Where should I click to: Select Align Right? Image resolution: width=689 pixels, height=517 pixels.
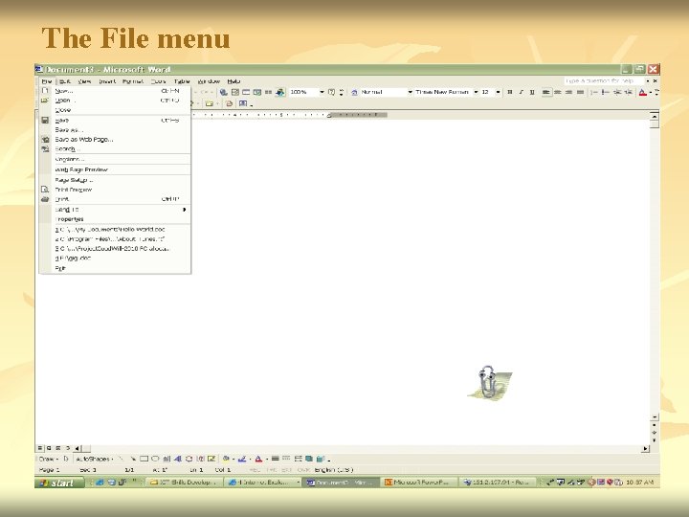[569, 92]
